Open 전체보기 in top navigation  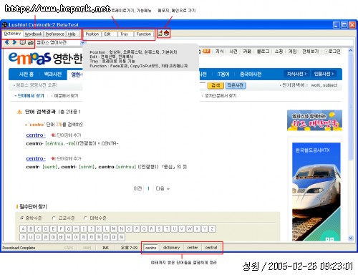[x=310, y=52]
